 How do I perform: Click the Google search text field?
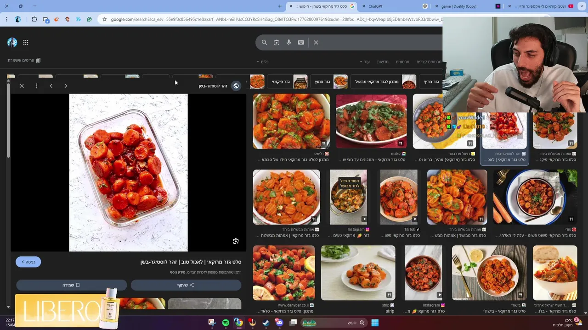tap(381, 42)
